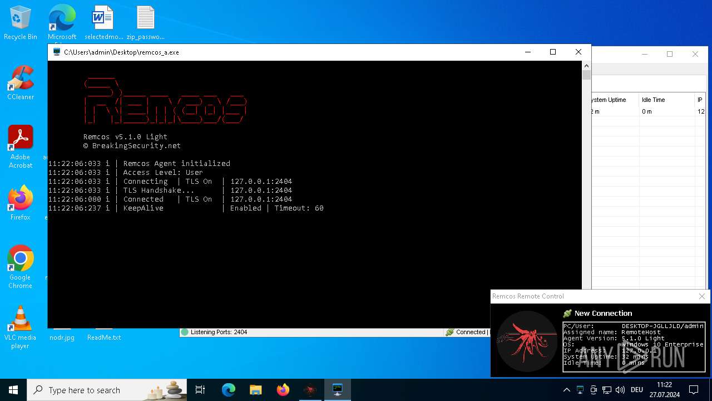712x401 pixels.
Task: Click the console scrollbar up arrow
Action: coord(586,66)
